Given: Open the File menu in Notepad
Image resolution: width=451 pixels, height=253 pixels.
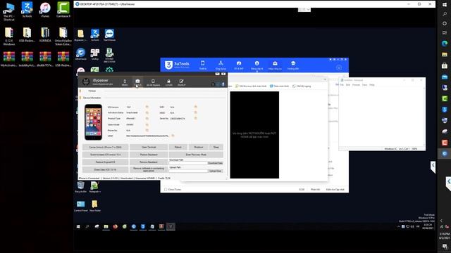Looking at the screenshot, I should pos(342,85).
